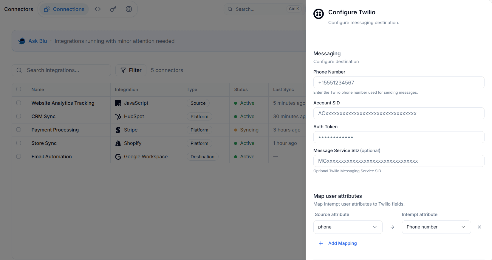Click the plus icon beside Add Mapping
The height and width of the screenshot is (260, 492).
tap(321, 243)
